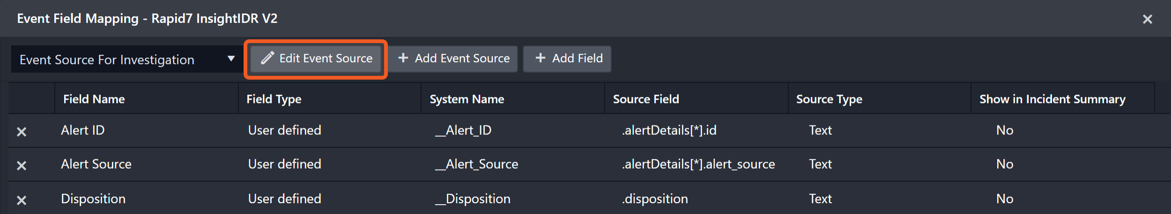Screen dimensions: 1171x214
Task: Select the .alertDetails[*].id source field cell
Action: pyautogui.click(x=669, y=130)
